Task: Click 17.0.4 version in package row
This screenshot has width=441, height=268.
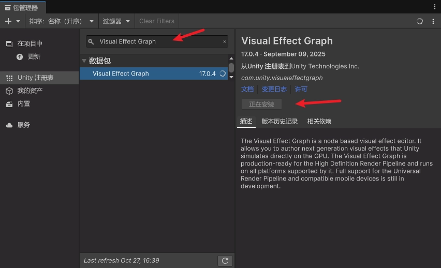Action: (207, 73)
